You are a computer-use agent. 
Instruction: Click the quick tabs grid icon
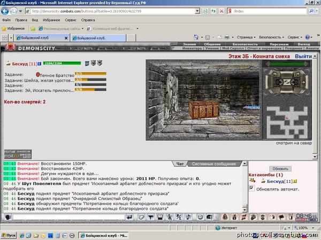pyautogui.click(x=4, y=38)
